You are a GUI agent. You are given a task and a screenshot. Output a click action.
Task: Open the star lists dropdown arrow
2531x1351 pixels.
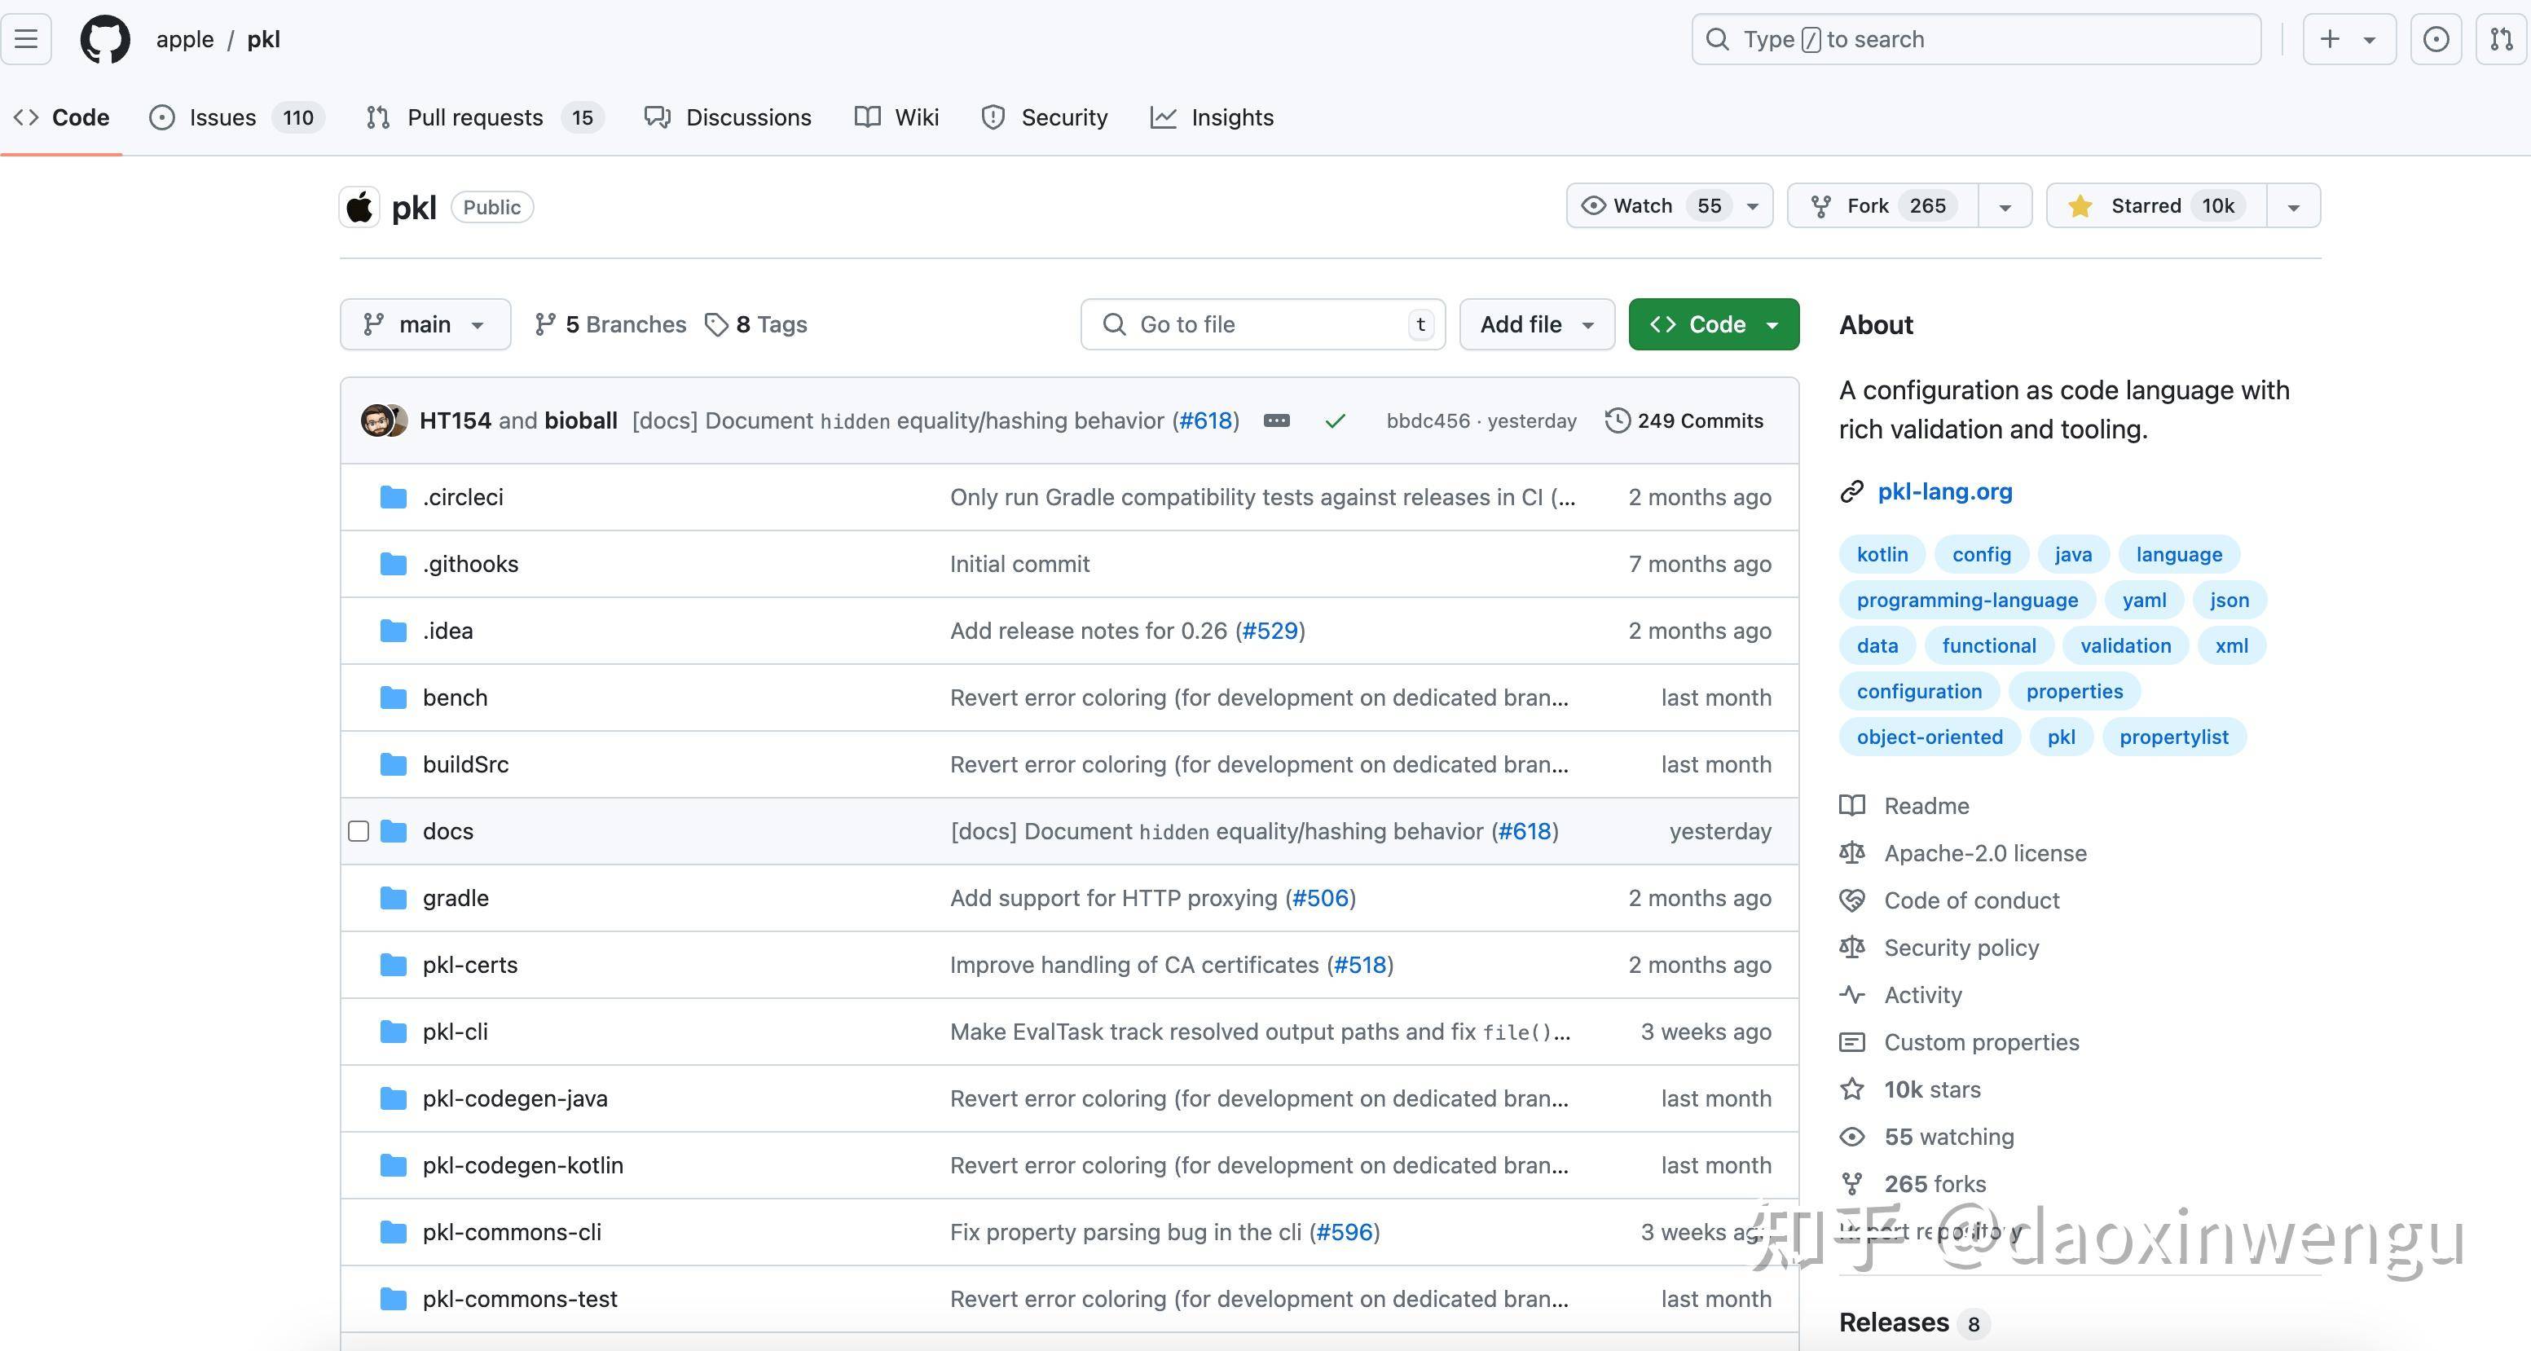2293,206
